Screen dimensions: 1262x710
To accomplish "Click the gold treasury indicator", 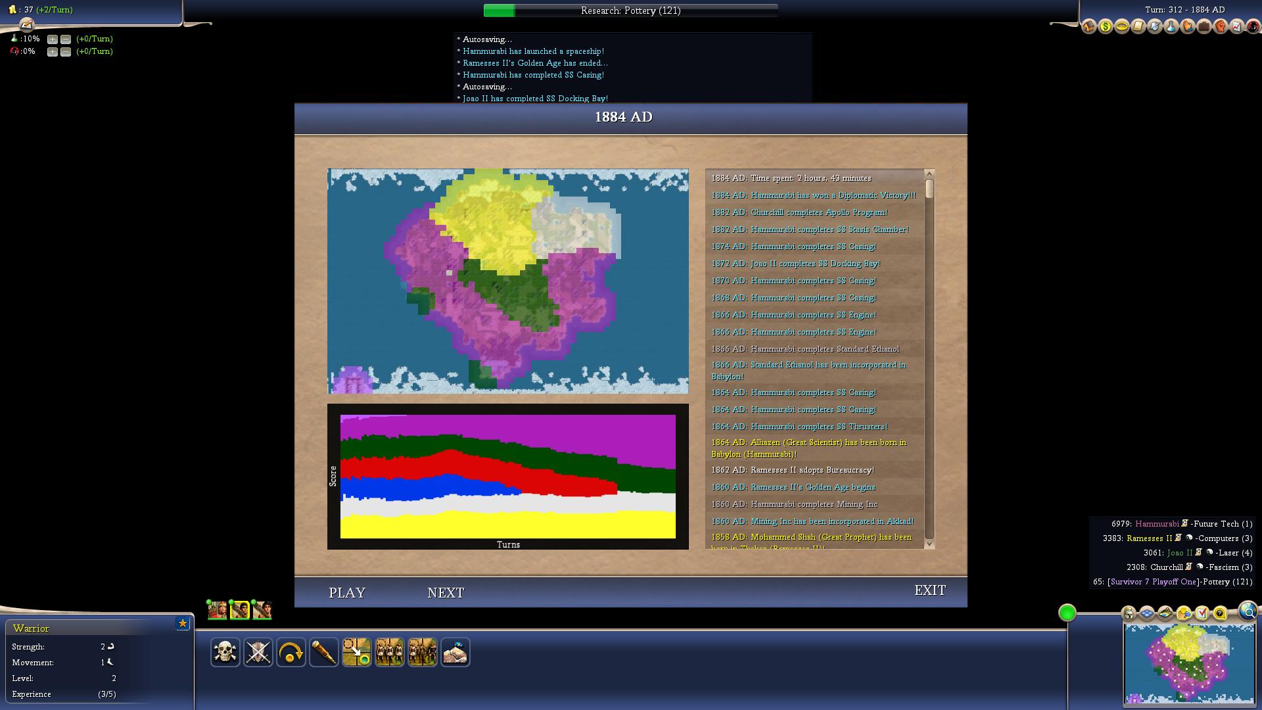I will (40, 10).
